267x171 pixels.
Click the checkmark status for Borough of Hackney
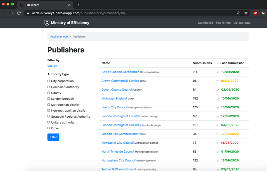218,125
